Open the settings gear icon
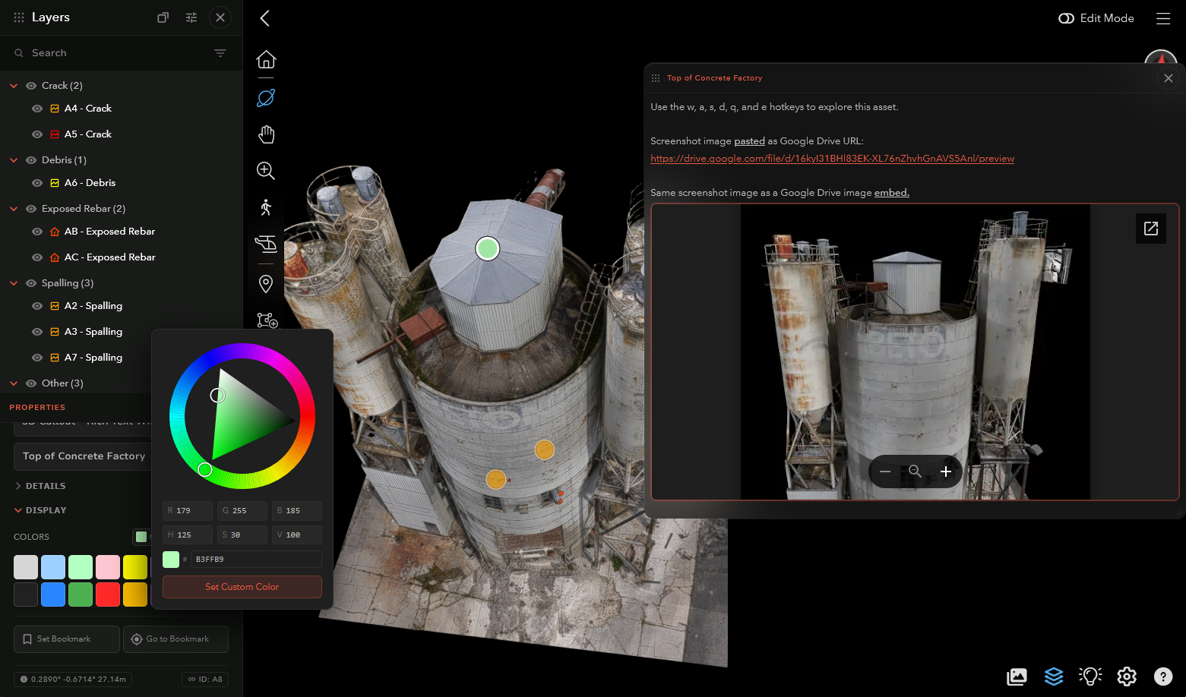Screen dimensions: 1186x697 click(1127, 676)
